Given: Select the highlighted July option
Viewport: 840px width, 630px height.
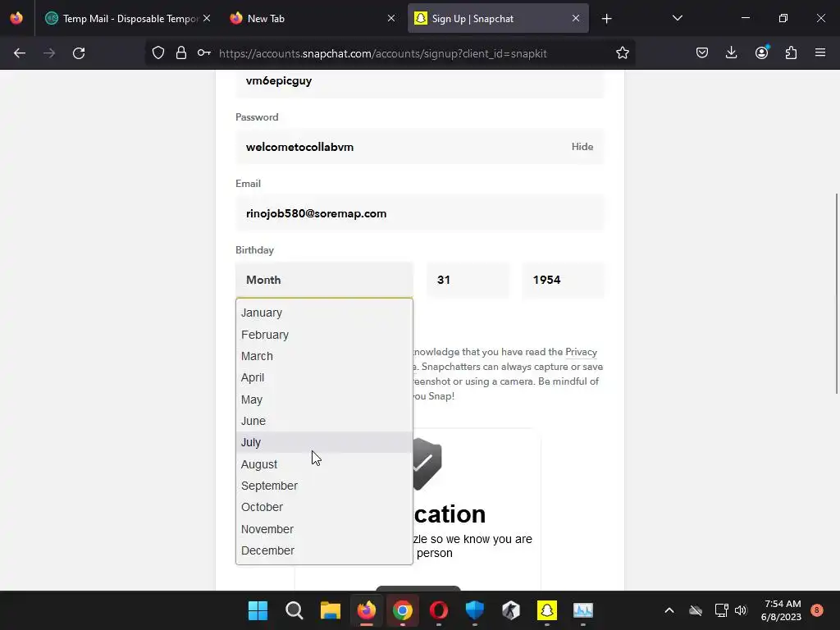Looking at the screenshot, I should [324, 442].
